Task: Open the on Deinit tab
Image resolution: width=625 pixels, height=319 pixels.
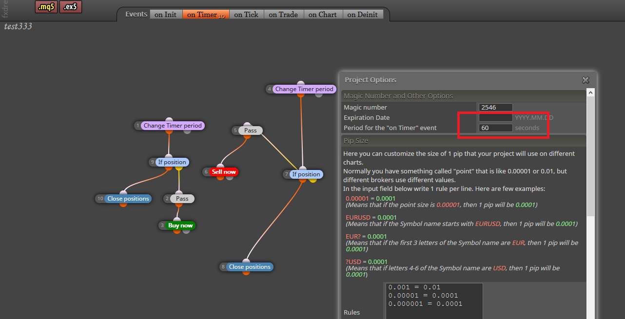Action: (363, 15)
